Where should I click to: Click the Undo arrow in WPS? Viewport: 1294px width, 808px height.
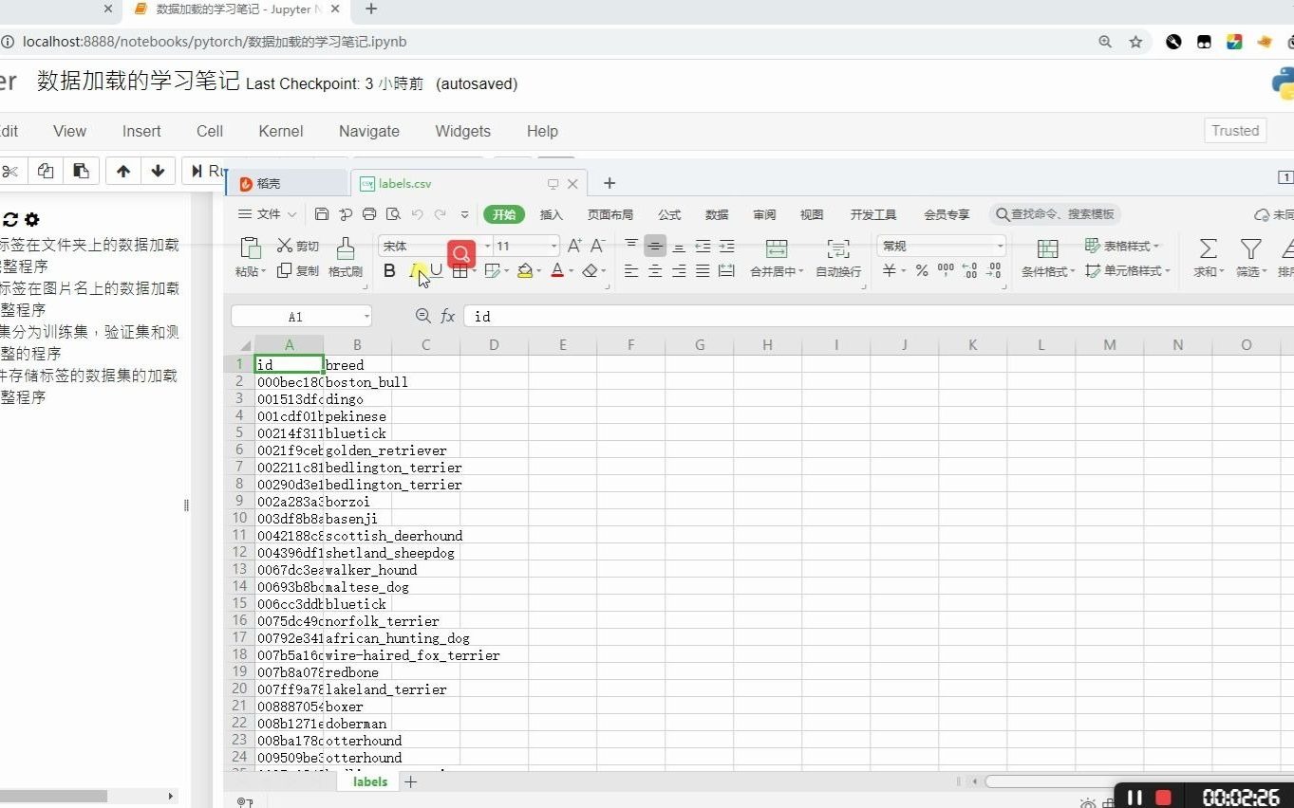[417, 214]
